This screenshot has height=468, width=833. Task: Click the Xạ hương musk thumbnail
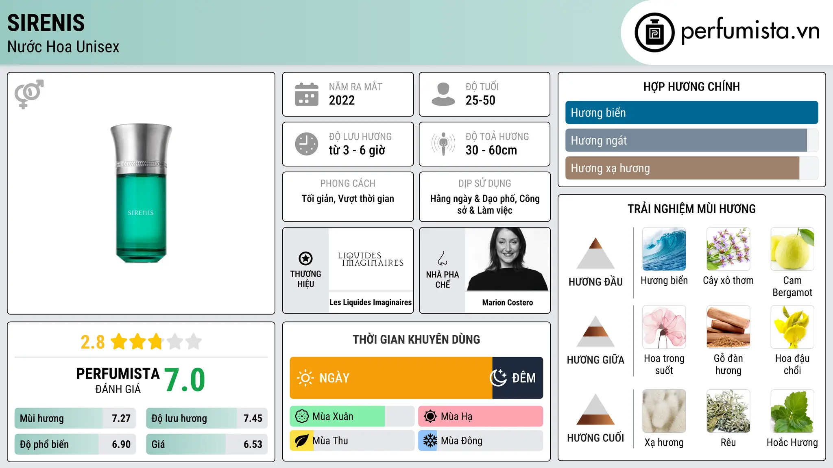point(664,411)
